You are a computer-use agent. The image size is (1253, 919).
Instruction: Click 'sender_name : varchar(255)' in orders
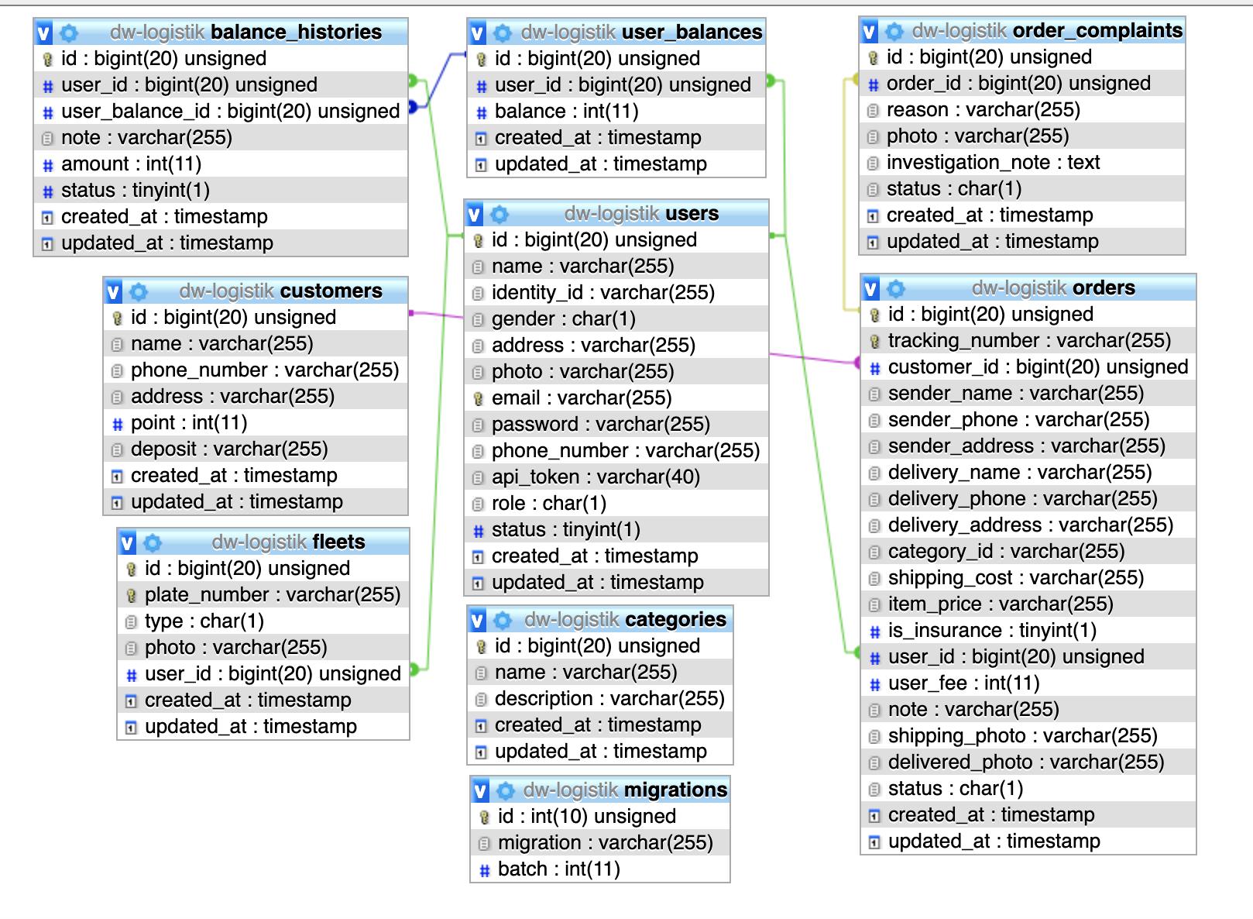tap(1016, 394)
